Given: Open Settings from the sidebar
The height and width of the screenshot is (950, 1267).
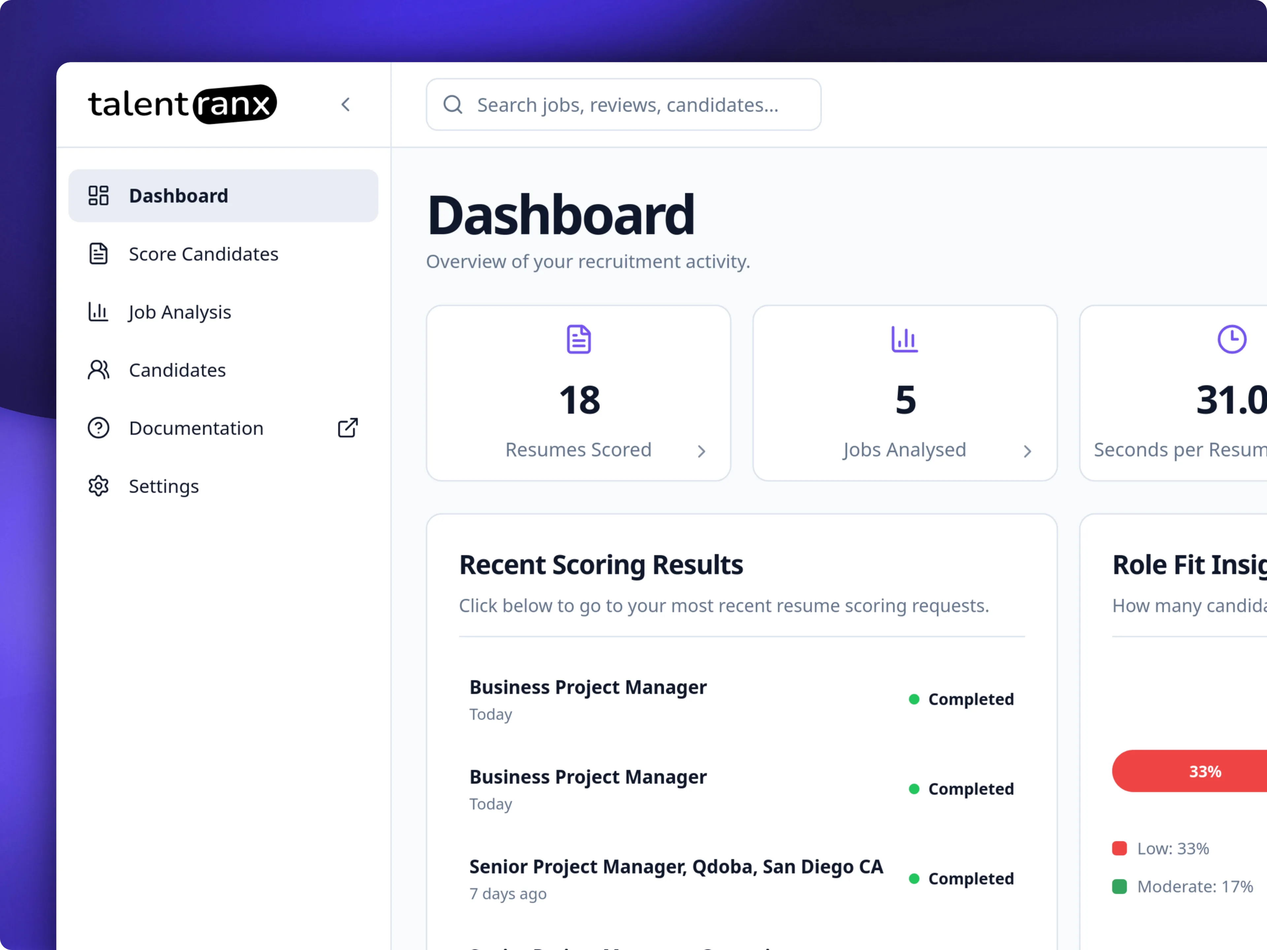Looking at the screenshot, I should coord(223,486).
